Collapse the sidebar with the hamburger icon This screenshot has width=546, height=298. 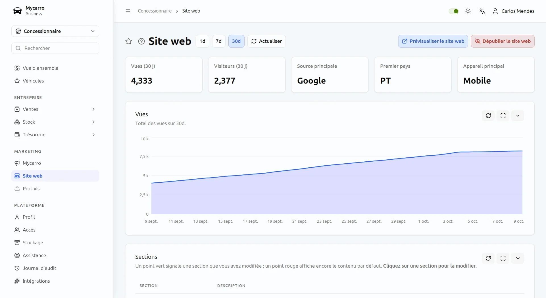pyautogui.click(x=128, y=11)
